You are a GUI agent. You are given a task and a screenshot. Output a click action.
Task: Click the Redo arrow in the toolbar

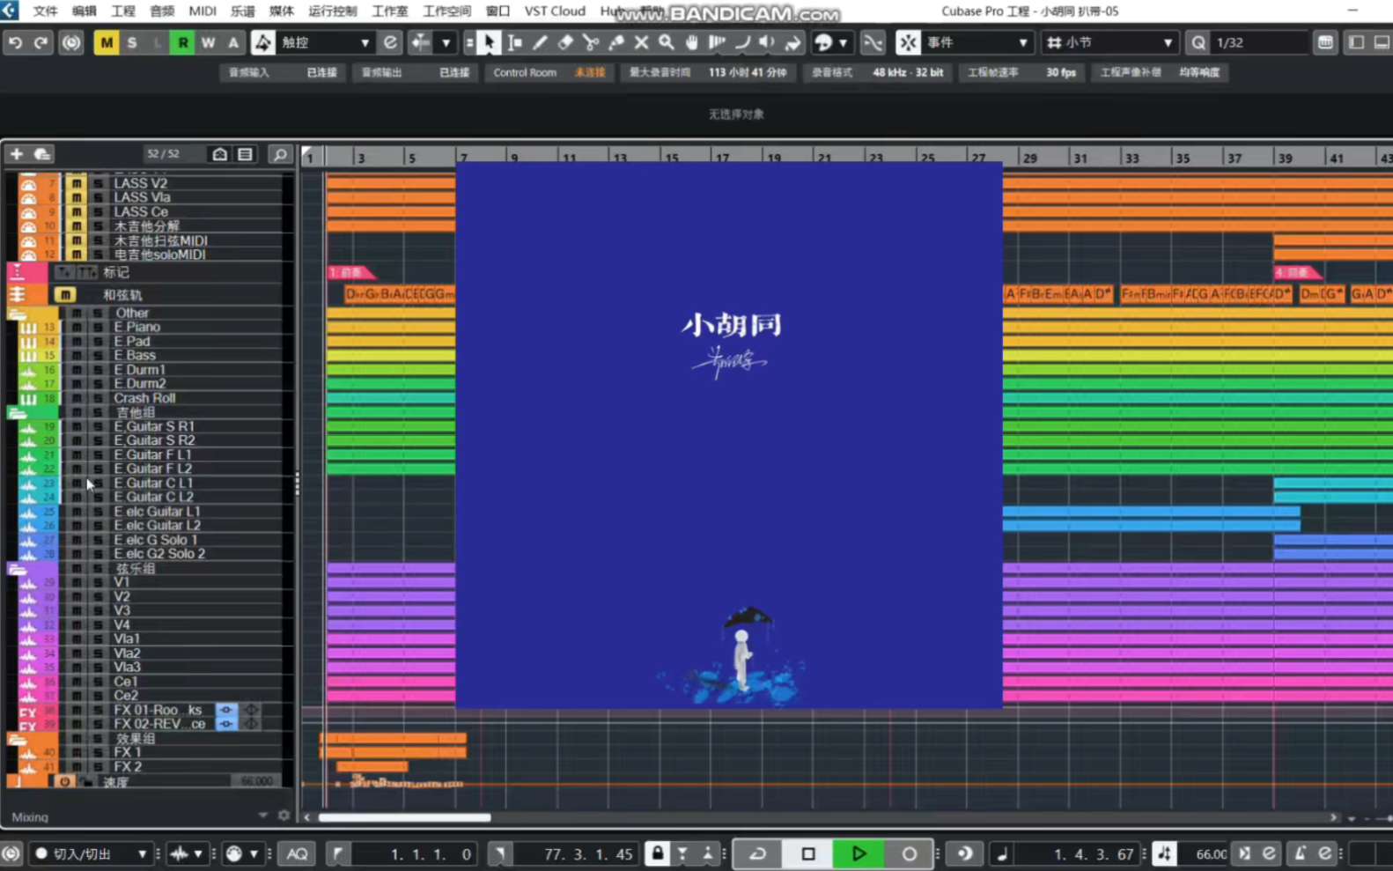[41, 42]
